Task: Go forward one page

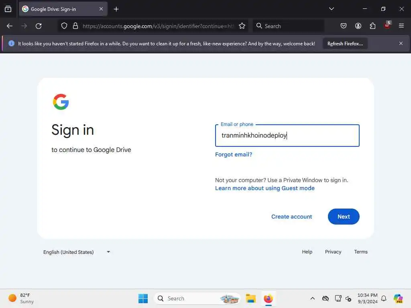Action: [24, 26]
